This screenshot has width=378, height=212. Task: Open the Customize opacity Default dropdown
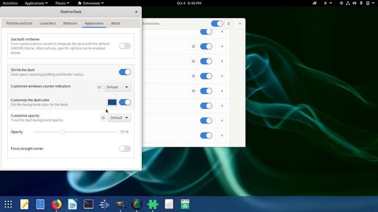click(119, 118)
